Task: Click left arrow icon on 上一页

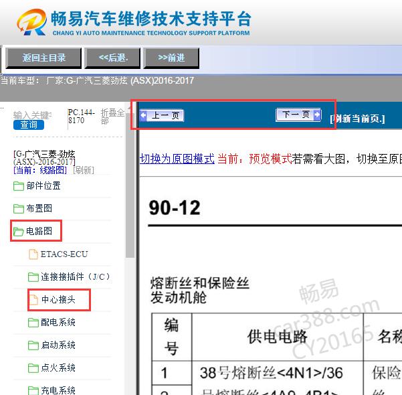Action: pyautogui.click(x=144, y=115)
